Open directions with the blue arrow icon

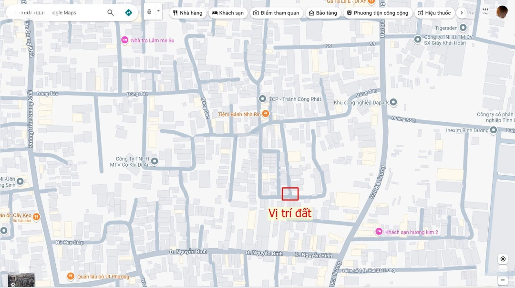pos(128,13)
